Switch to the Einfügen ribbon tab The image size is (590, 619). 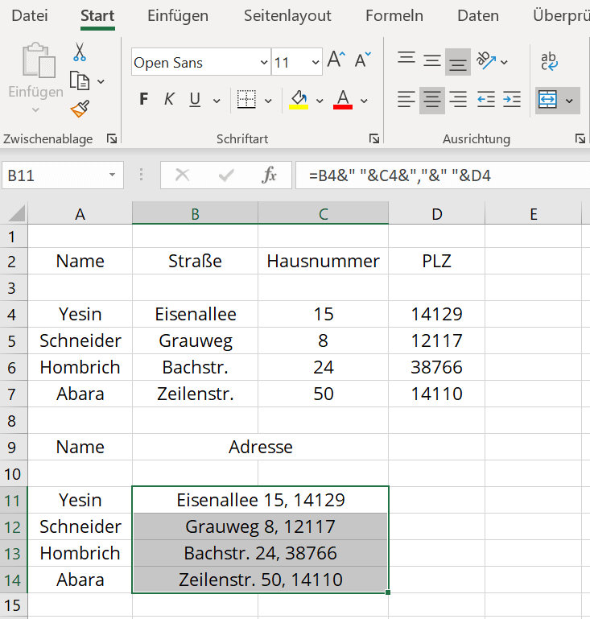178,16
